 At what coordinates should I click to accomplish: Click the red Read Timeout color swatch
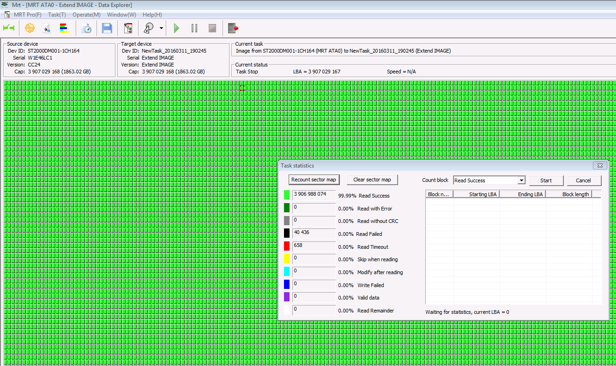tap(287, 246)
